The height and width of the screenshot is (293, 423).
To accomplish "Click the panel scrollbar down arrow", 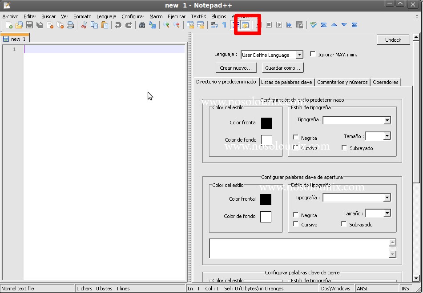I will point(416,278).
